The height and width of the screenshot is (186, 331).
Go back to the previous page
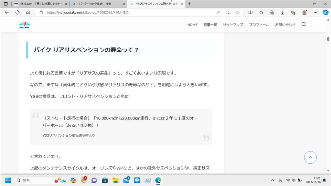(x=7, y=13)
